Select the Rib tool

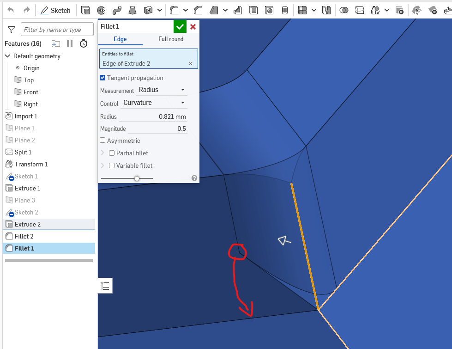pyautogui.click(x=238, y=10)
